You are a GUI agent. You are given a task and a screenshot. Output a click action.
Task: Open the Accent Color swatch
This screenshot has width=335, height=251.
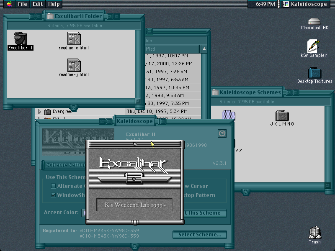pos(83,213)
